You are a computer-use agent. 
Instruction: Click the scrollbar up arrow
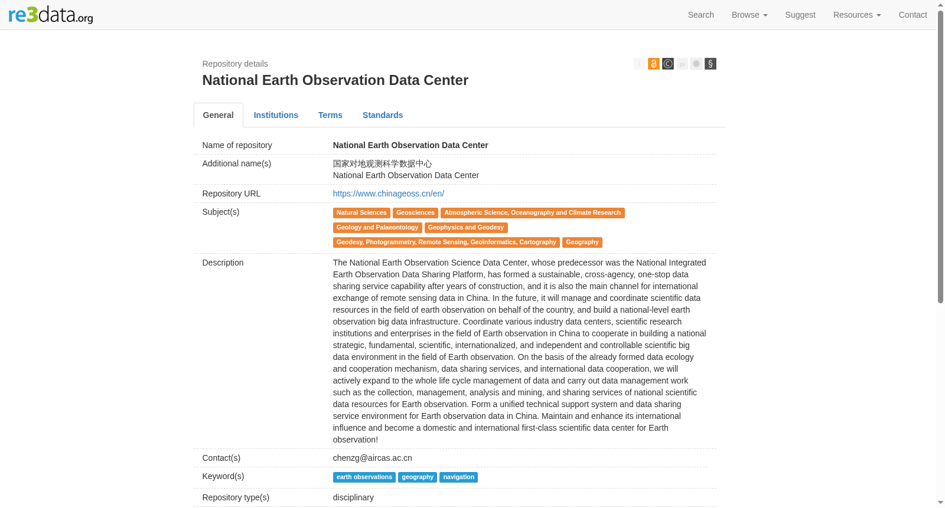941,4
